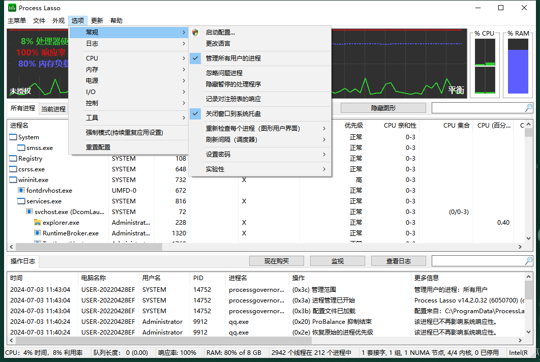Sort log by 时间 column header
The image size is (540, 362).
pos(42,278)
